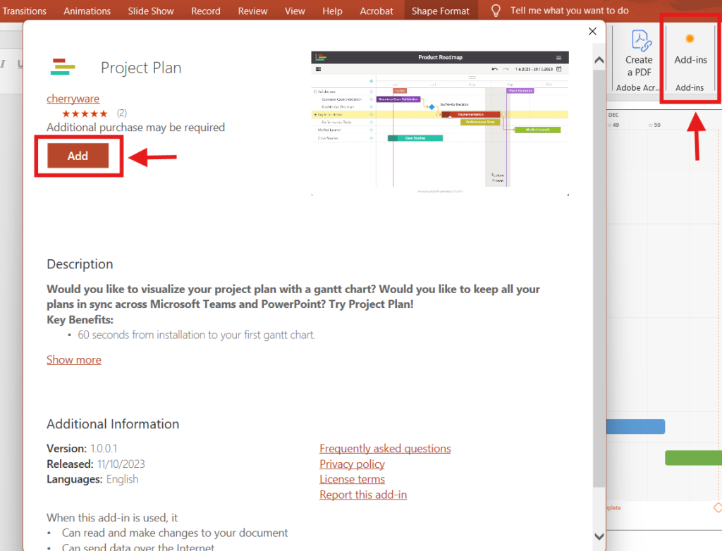The width and height of the screenshot is (722, 551).
Task: Click the Project Plan logo icon
Action: [x=63, y=67]
